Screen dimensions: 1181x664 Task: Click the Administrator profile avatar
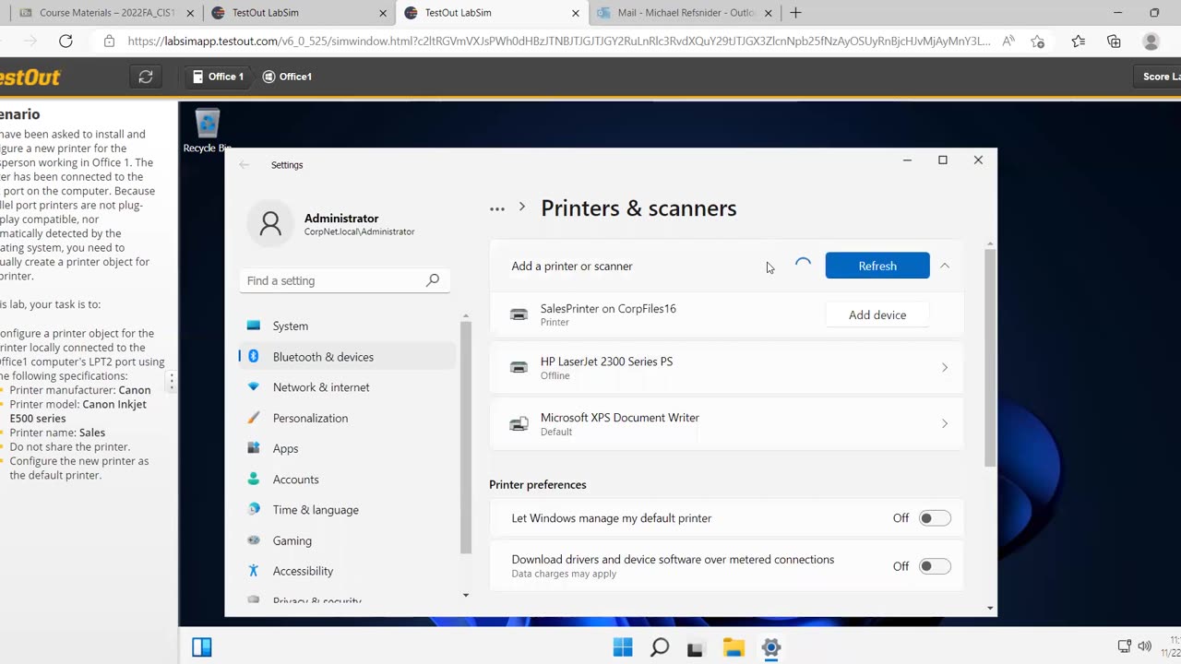(x=270, y=224)
